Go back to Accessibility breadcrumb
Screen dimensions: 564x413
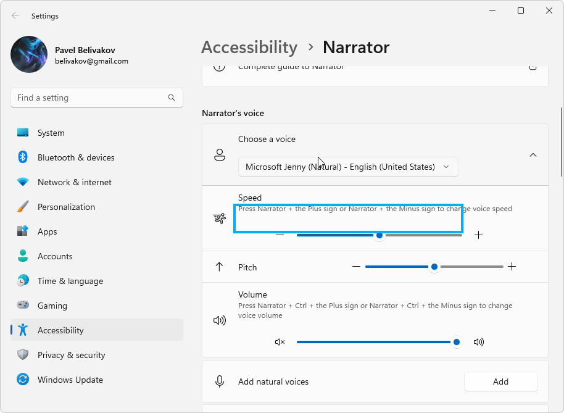pos(249,47)
